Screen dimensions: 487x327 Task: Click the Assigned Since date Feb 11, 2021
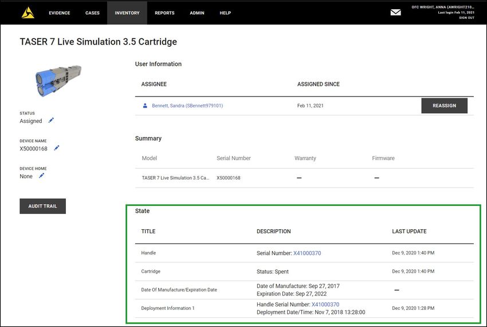tap(311, 106)
